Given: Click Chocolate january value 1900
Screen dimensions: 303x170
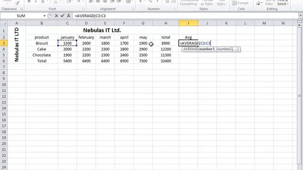Looking at the screenshot, I should click(67, 55).
